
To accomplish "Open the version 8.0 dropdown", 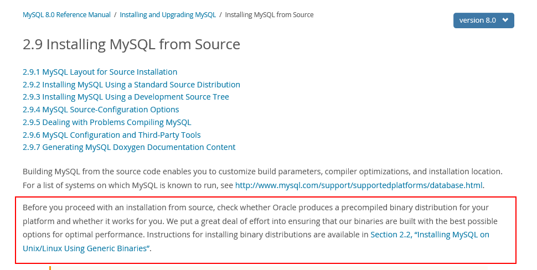I will (x=483, y=20).
